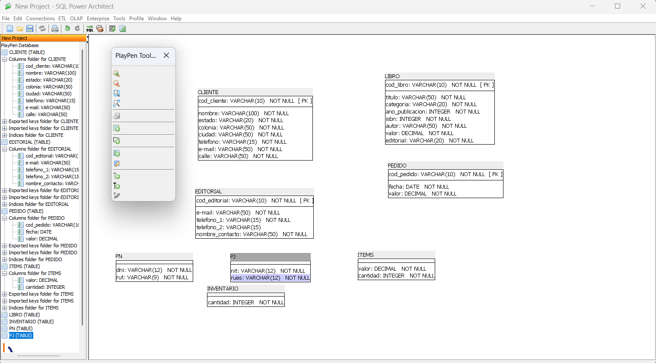Screen dimensions: 656x363
Task: Click the tree panel vertical scrollbar
Action: [82, 187]
